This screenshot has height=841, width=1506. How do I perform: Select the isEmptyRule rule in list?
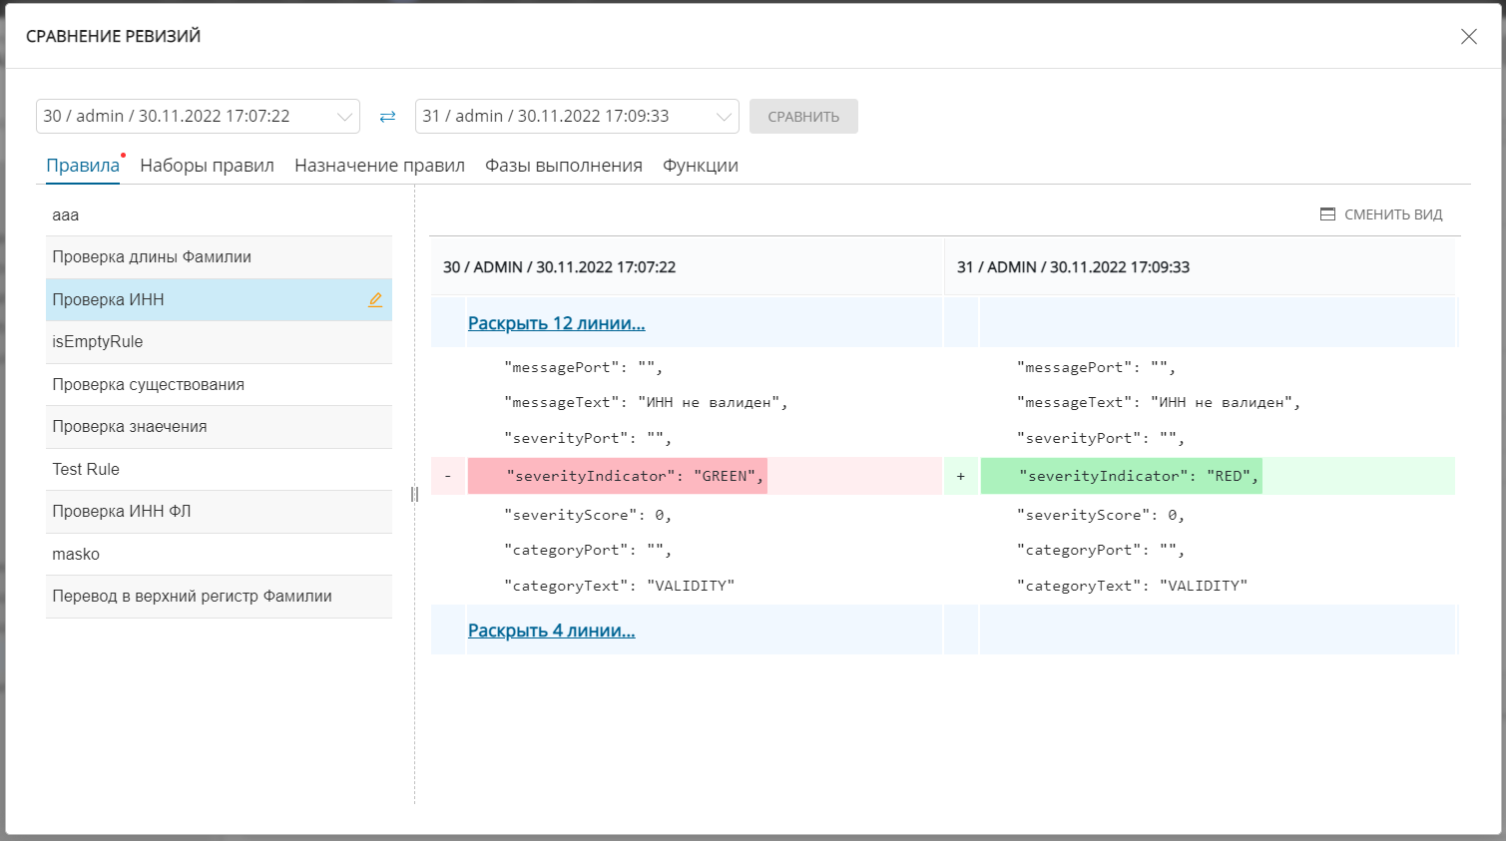[x=98, y=342]
